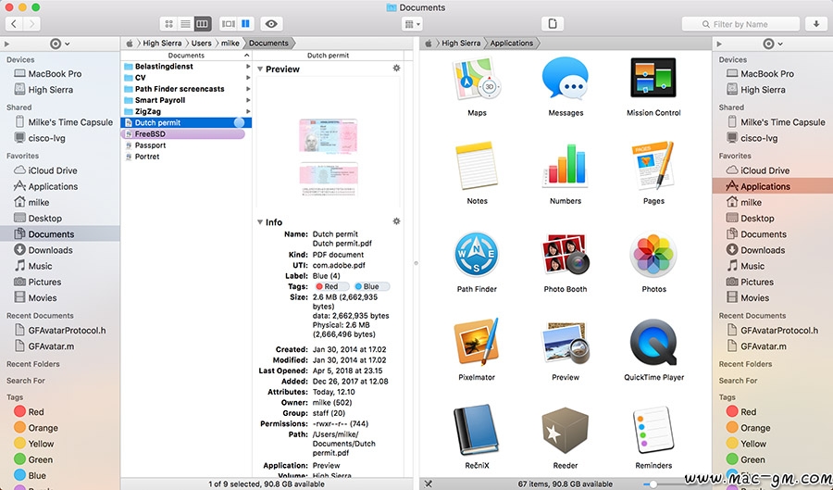
Task: Click the Applications breadcrumb in right path bar
Action: pyautogui.click(x=511, y=43)
